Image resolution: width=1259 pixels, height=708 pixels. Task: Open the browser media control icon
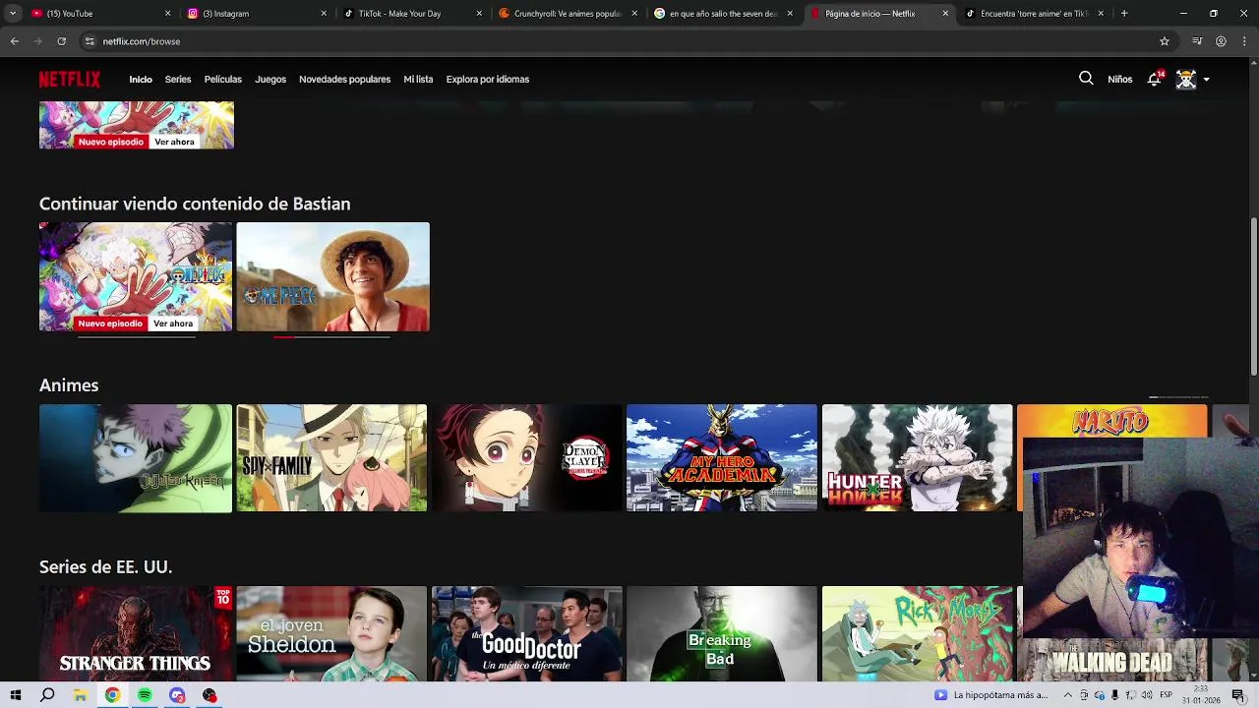pos(1197,41)
